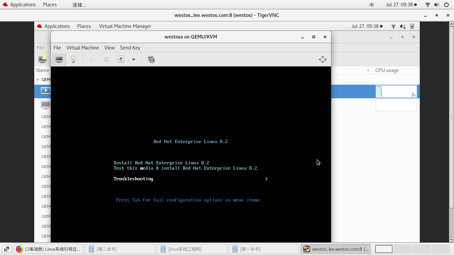Create a new virtual machine icon
454x255 pixels.
pyautogui.click(x=43, y=59)
